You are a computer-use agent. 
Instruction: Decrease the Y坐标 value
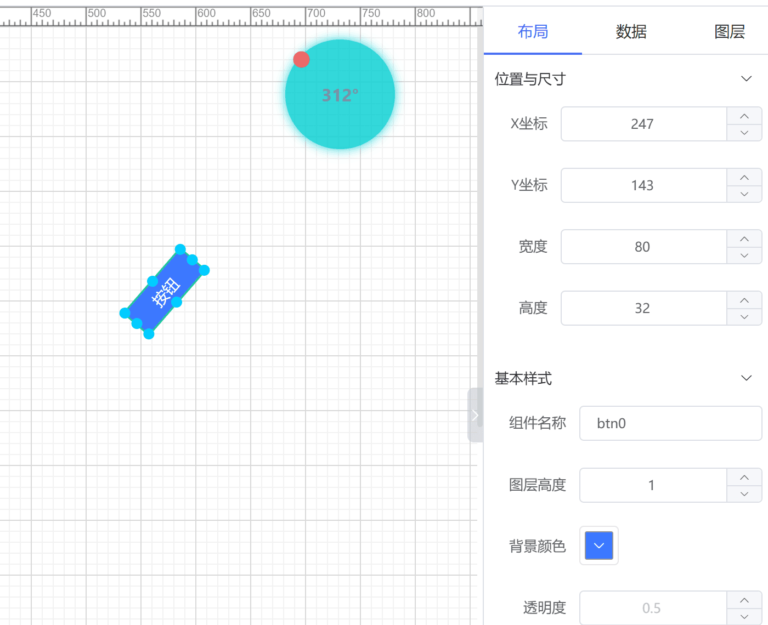coord(744,194)
